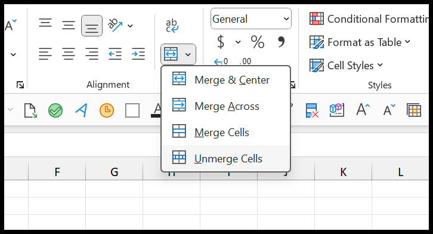Expand the Merge & Center dropdown arrow
The height and width of the screenshot is (234, 433).
(188, 54)
